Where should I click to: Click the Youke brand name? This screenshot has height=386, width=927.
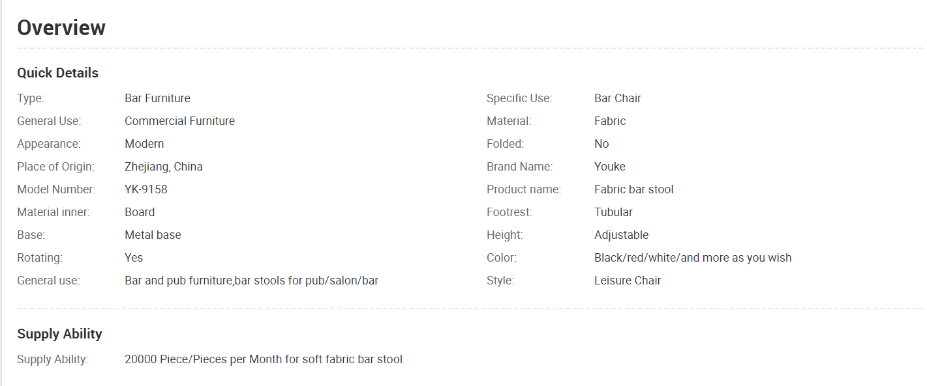tap(609, 167)
